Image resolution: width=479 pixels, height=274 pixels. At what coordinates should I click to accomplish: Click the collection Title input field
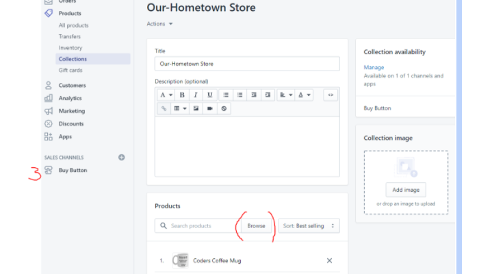click(247, 64)
